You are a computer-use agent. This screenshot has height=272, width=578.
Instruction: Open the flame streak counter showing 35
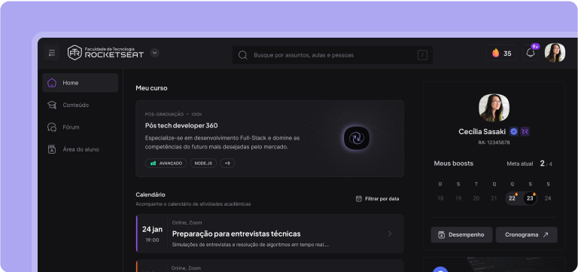click(501, 53)
